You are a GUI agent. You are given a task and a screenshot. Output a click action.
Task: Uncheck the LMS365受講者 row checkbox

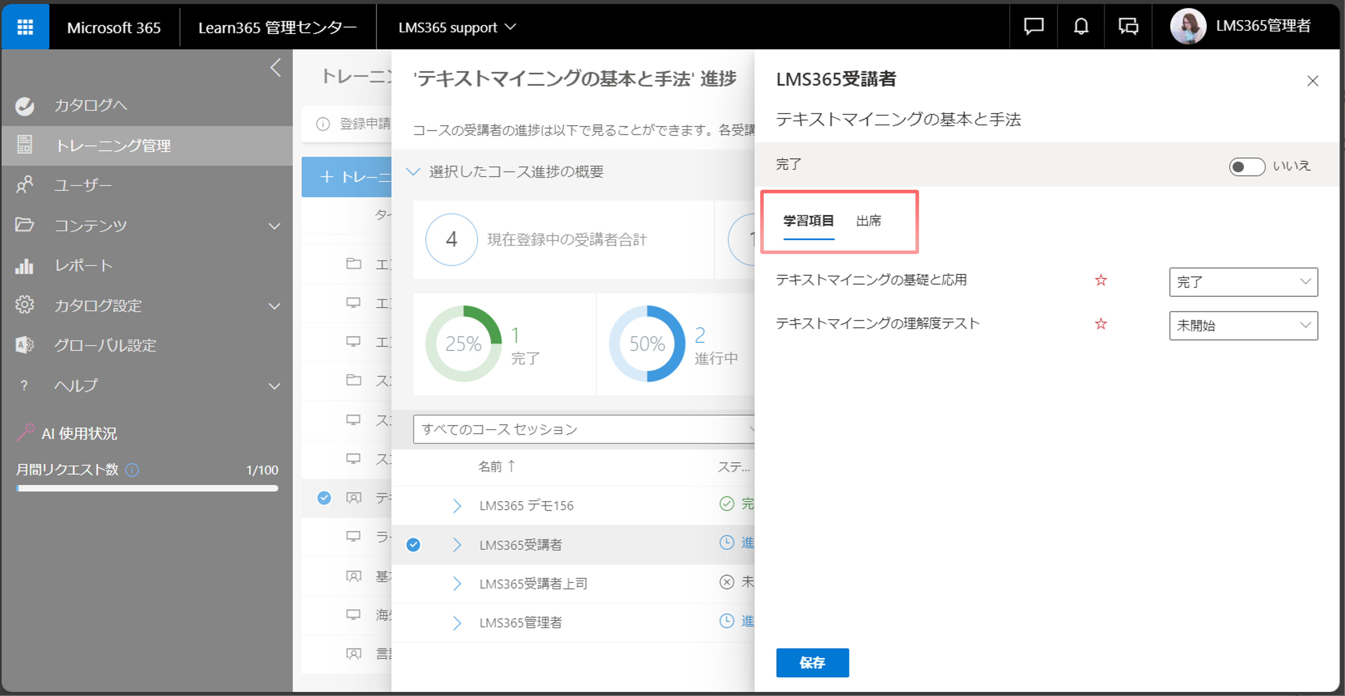(x=413, y=545)
